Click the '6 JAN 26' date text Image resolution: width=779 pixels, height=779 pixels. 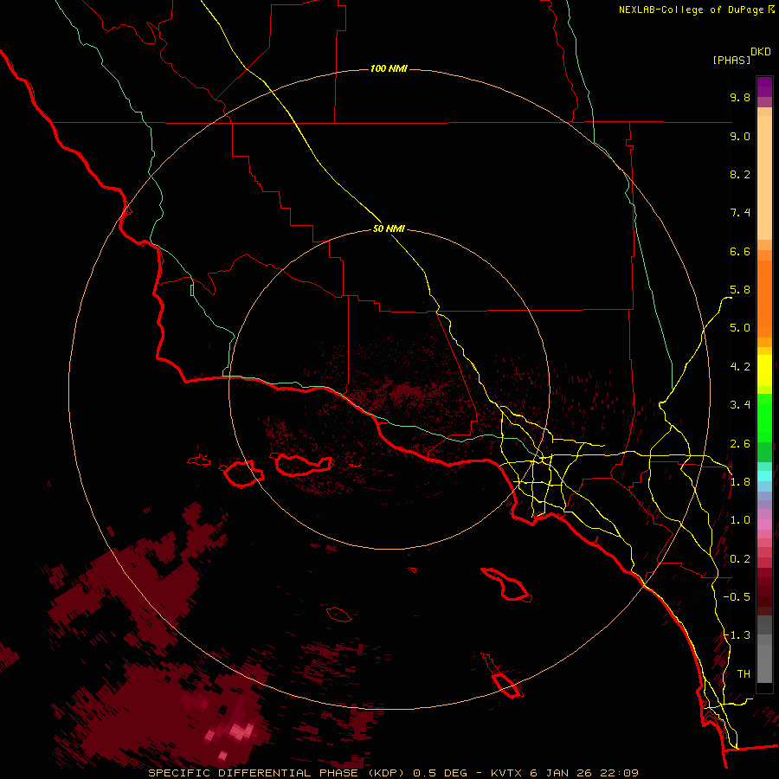click(560, 773)
